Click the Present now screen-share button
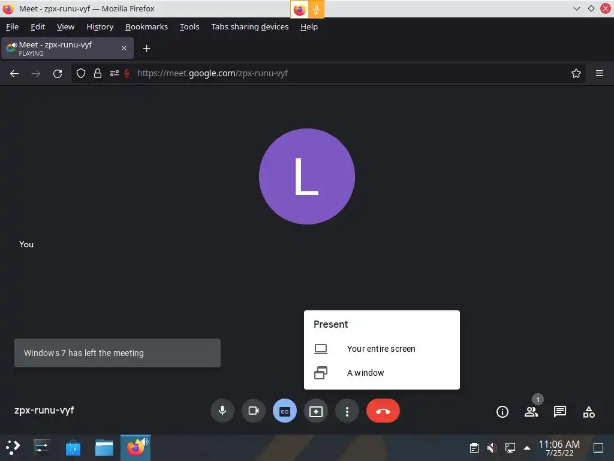This screenshot has width=614, height=461. (316, 411)
